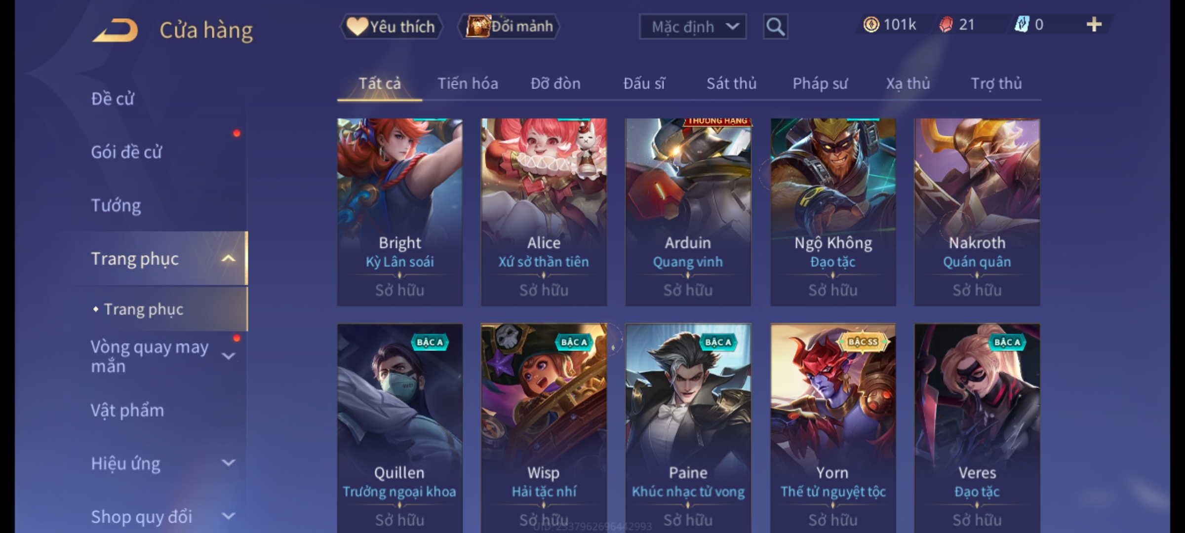Open the search magnifier icon
This screenshot has width=1185, height=533.
coord(775,27)
